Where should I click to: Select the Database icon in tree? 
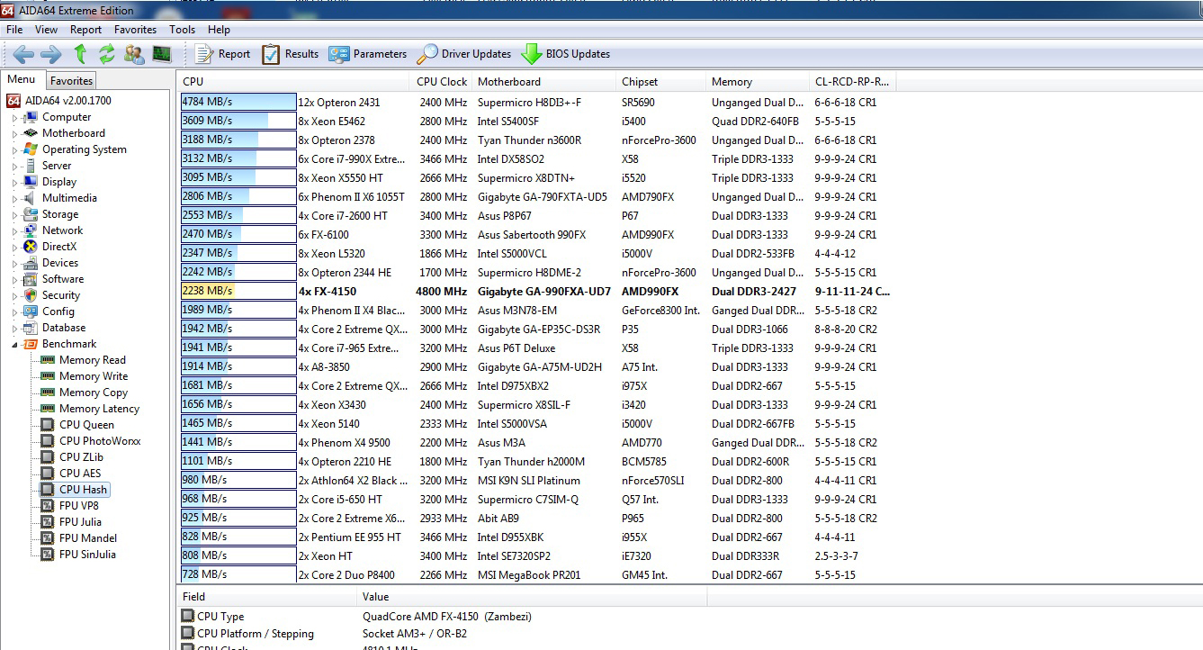click(31, 328)
